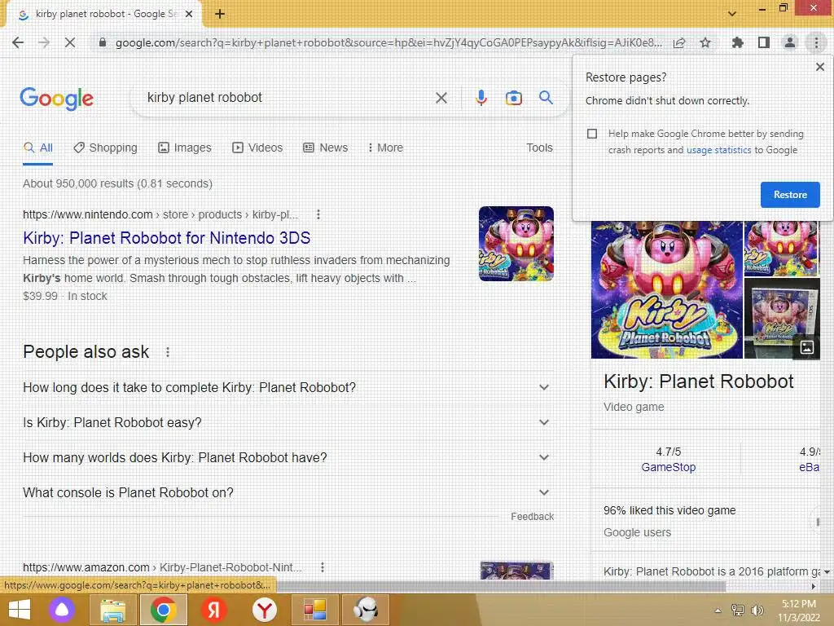Open the Nintendo result Kirby thumbnail
The width and height of the screenshot is (834, 626).
(x=516, y=244)
